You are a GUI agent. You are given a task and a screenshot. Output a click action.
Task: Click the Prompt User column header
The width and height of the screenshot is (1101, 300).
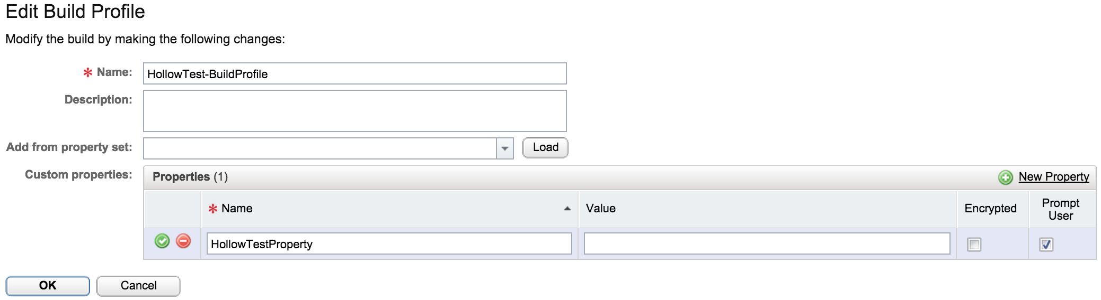(x=1060, y=209)
